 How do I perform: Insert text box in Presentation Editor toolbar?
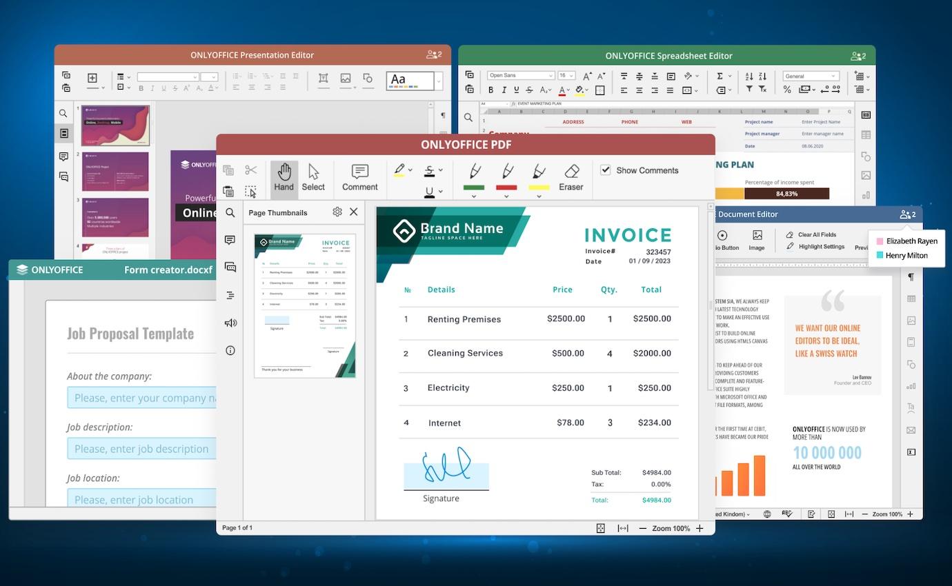point(323,79)
